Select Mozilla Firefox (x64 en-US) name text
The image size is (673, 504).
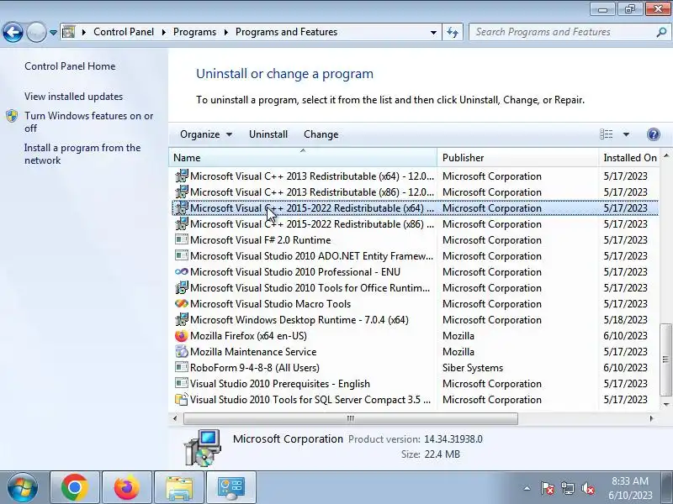point(248,335)
